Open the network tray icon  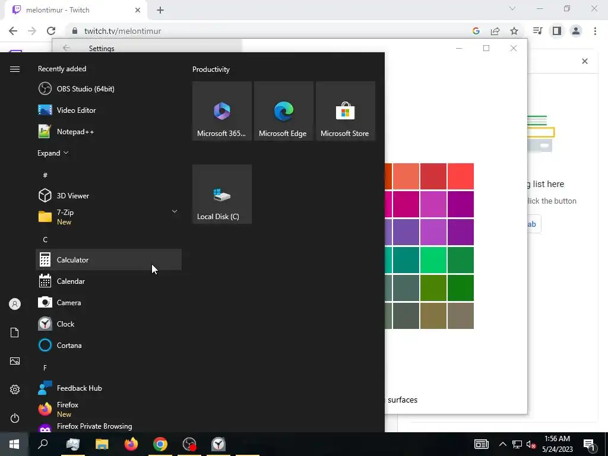click(517, 444)
